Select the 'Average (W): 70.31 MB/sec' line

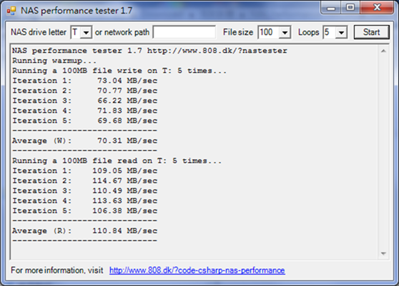point(85,141)
